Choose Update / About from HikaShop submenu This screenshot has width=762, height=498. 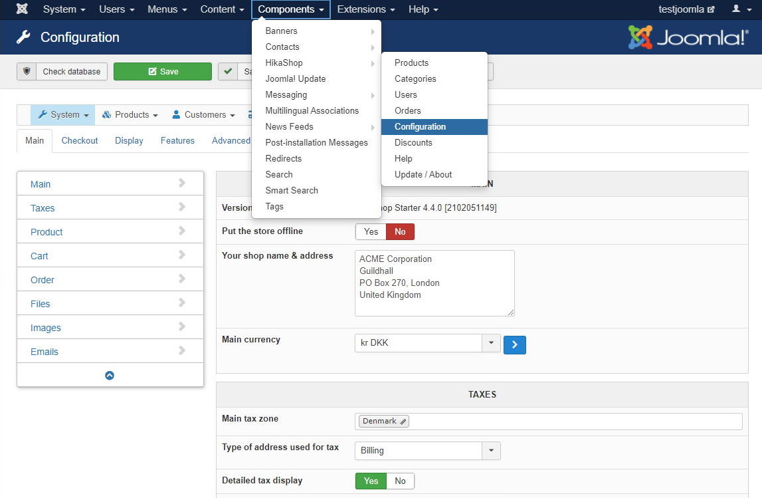(434, 175)
